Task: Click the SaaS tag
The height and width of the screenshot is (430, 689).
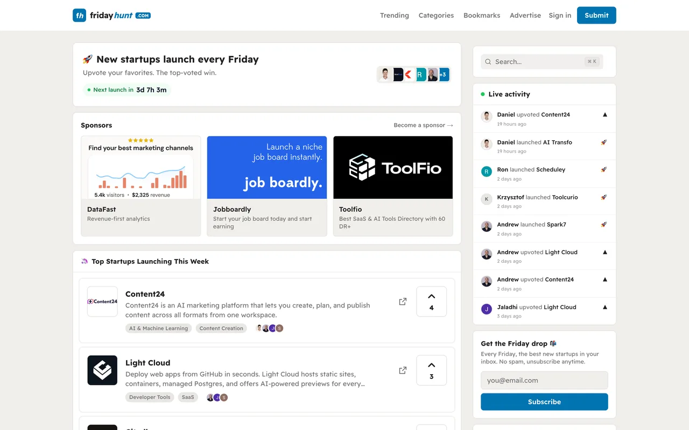Action: (x=188, y=397)
